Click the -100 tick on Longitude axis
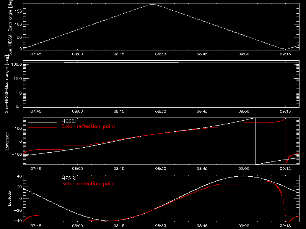This screenshot has height=229, width=306. [x=17, y=154]
